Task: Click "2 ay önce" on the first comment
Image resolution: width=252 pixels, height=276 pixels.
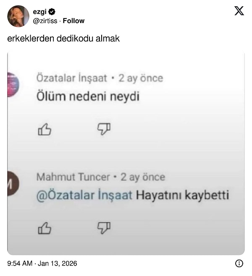Action: point(141,78)
